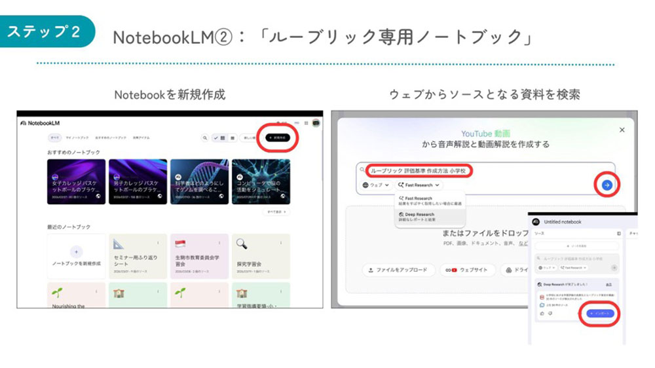
Task: Open options menu on 探究学習会 card
Action: (x=281, y=243)
